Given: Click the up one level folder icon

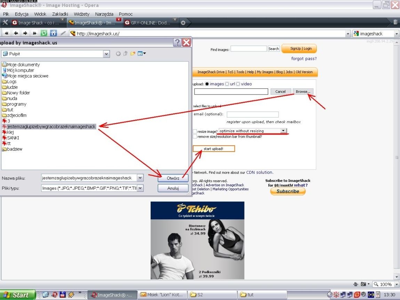Looking at the screenshot, I should [x=125, y=54].
